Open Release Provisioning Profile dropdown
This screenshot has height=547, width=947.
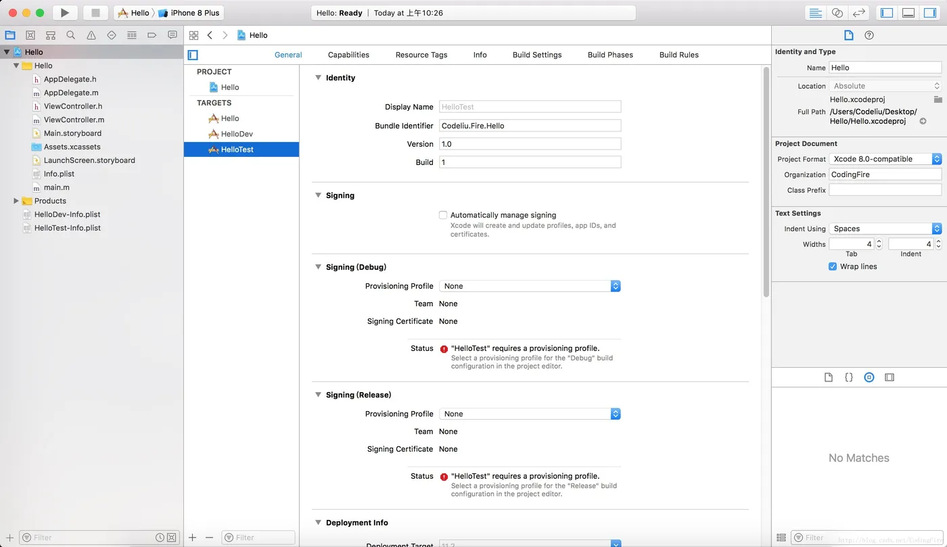pos(530,414)
